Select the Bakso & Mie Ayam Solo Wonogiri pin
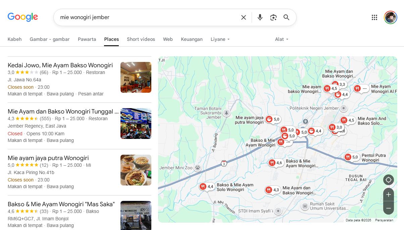The width and height of the screenshot is (404, 230). (203, 186)
